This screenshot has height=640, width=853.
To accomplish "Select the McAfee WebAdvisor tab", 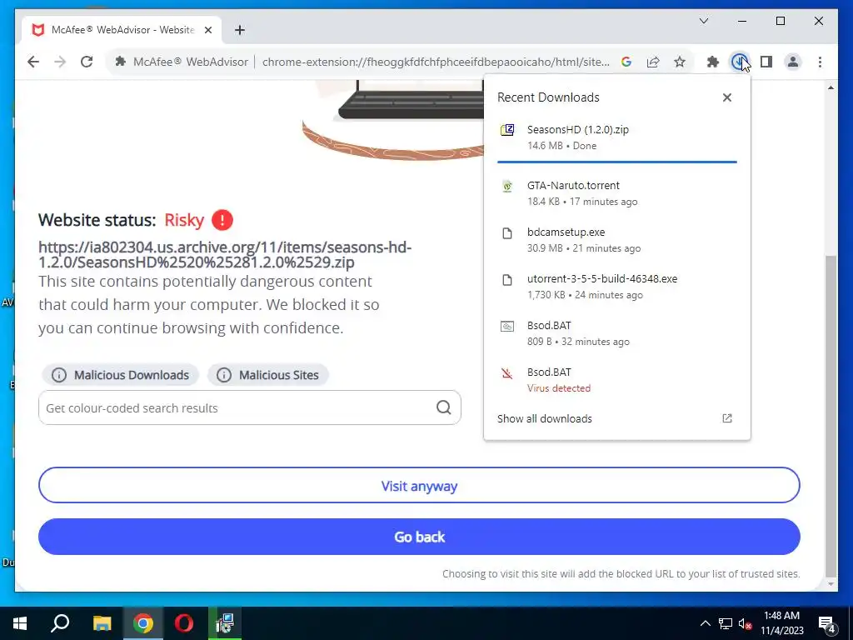I will 122,30.
